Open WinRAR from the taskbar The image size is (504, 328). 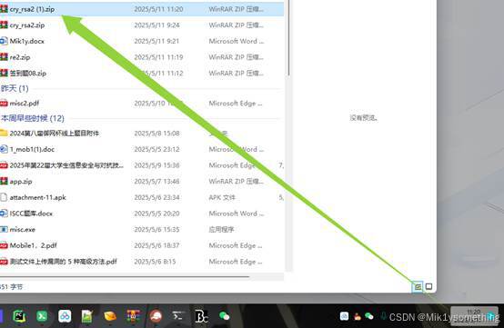(x=133, y=316)
